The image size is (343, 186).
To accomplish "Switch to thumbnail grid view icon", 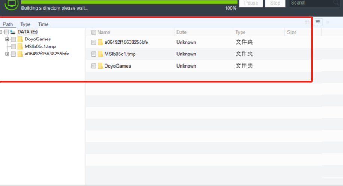I will pos(307,22).
